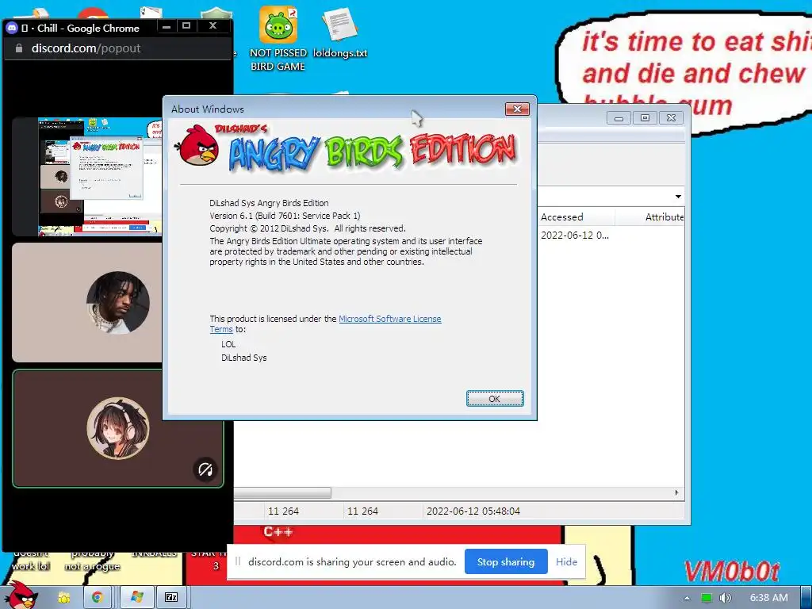Open the loldongs.txt desktop file
812x609 pixels.
(340, 33)
